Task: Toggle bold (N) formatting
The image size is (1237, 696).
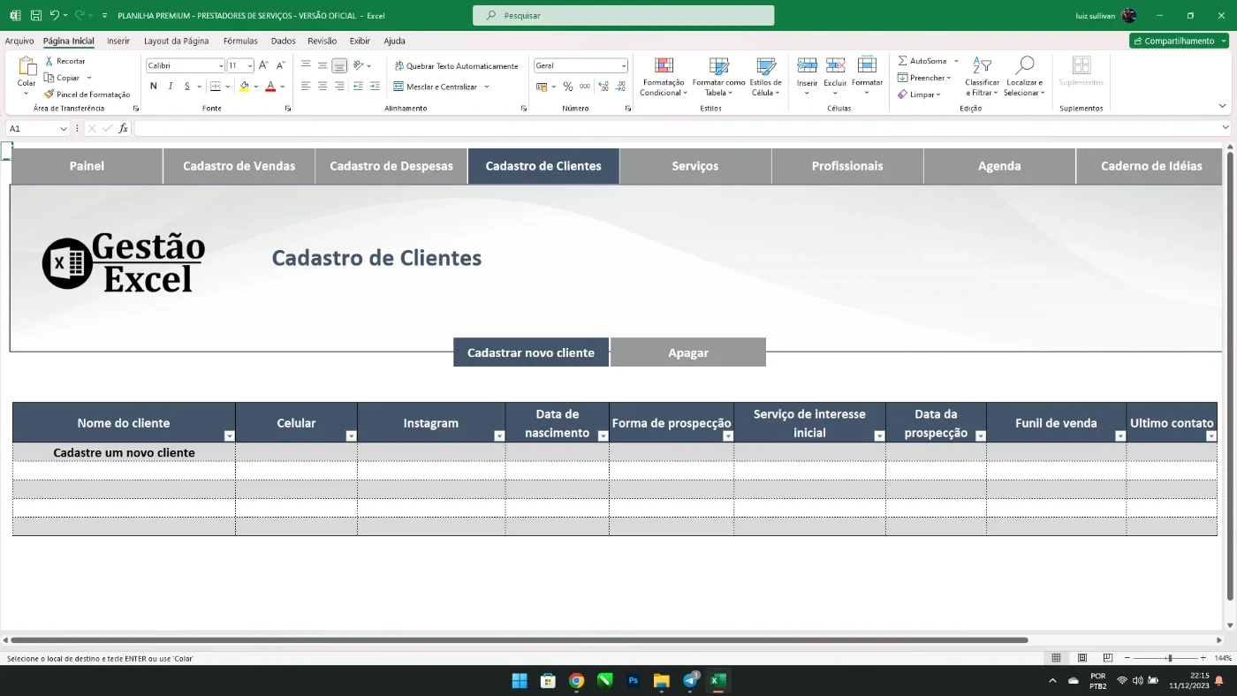Action: click(x=154, y=87)
